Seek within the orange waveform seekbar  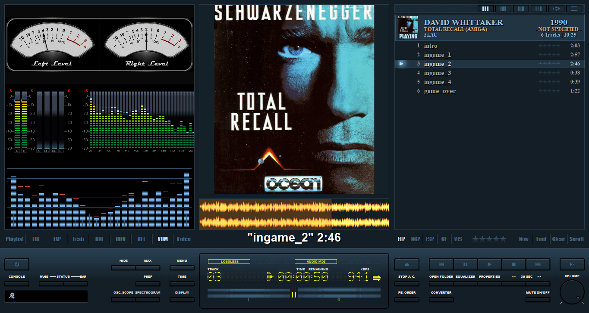pos(294,214)
